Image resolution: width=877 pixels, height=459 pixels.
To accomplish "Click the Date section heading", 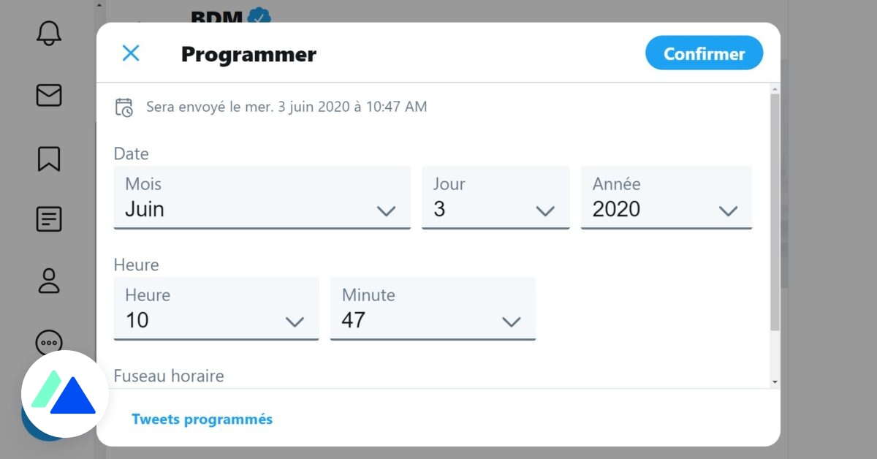I will tap(131, 153).
